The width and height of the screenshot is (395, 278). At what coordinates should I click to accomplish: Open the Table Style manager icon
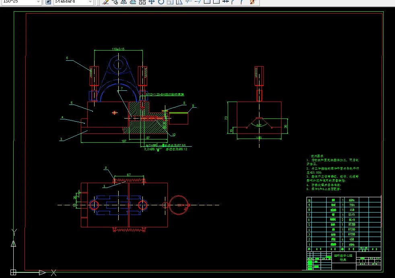click(x=48, y=2)
